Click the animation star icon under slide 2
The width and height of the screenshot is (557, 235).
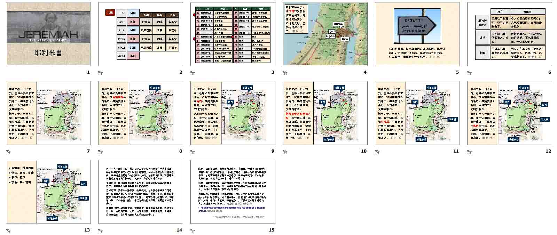(x=100, y=73)
